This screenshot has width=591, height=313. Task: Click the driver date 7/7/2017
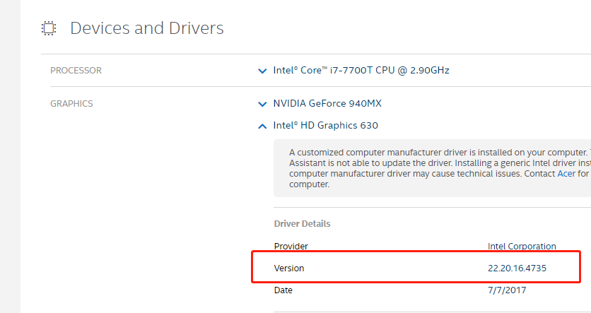507,290
